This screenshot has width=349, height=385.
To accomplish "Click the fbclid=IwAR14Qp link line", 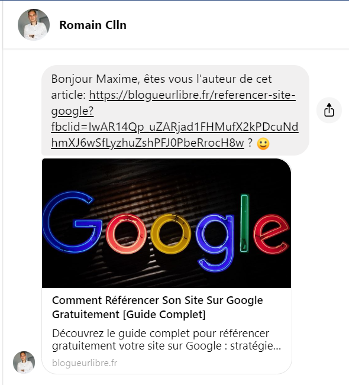I will coord(174,127).
